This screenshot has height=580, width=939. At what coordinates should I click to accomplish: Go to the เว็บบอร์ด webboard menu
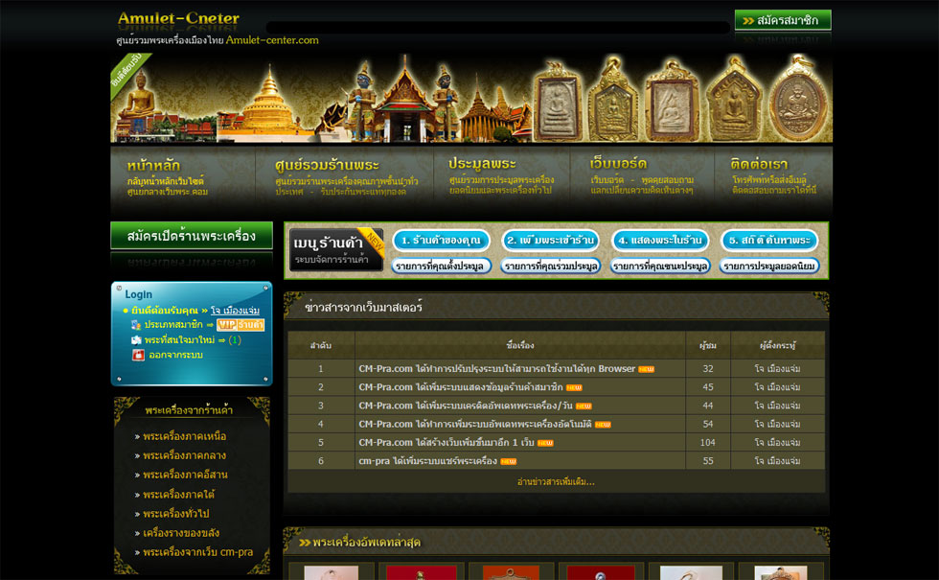pos(618,164)
